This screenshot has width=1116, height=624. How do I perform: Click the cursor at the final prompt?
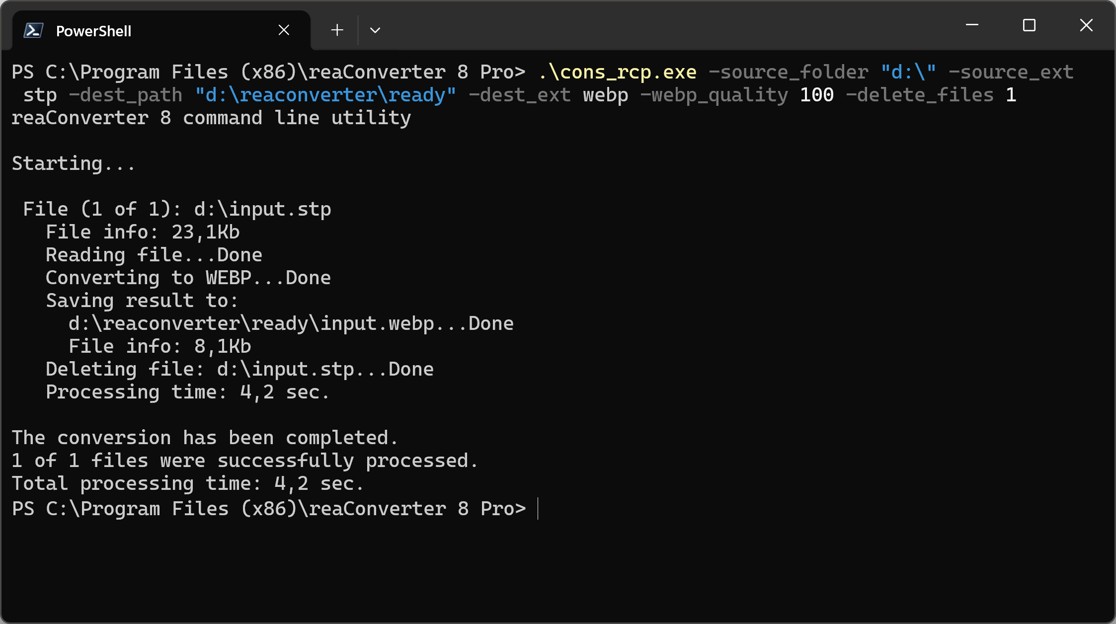point(538,509)
